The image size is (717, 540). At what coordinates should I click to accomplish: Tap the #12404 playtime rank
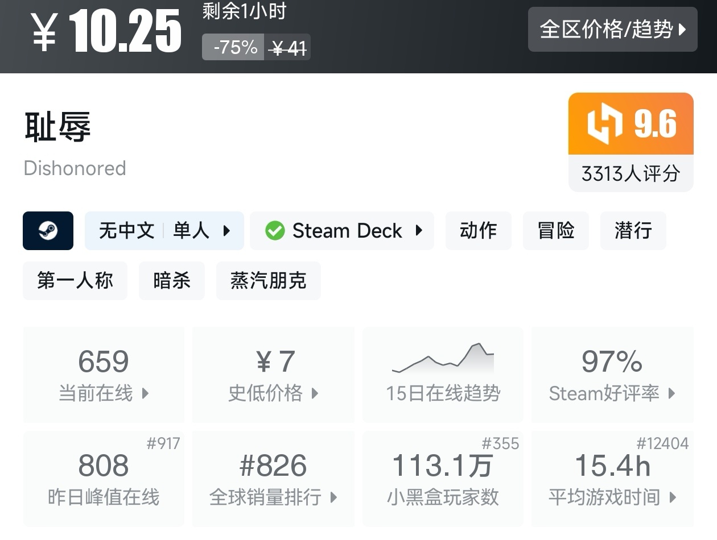pos(662,443)
